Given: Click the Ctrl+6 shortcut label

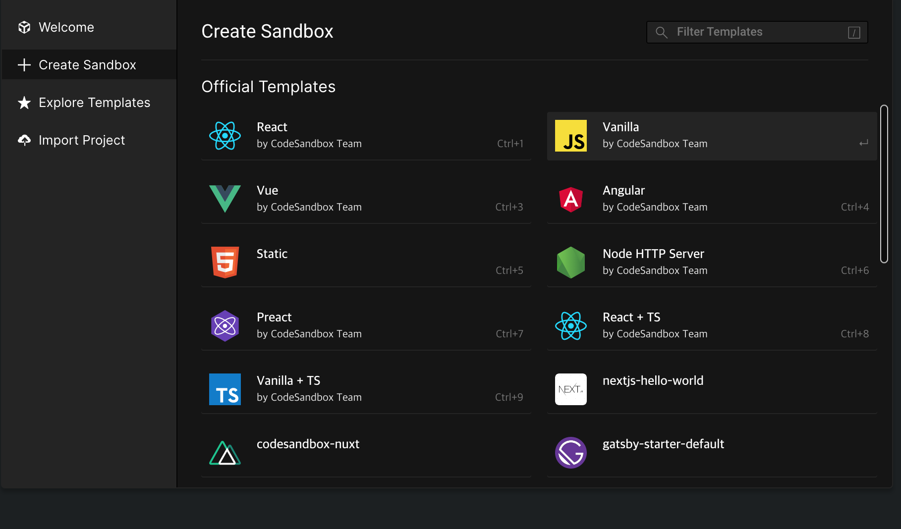Looking at the screenshot, I should point(855,270).
